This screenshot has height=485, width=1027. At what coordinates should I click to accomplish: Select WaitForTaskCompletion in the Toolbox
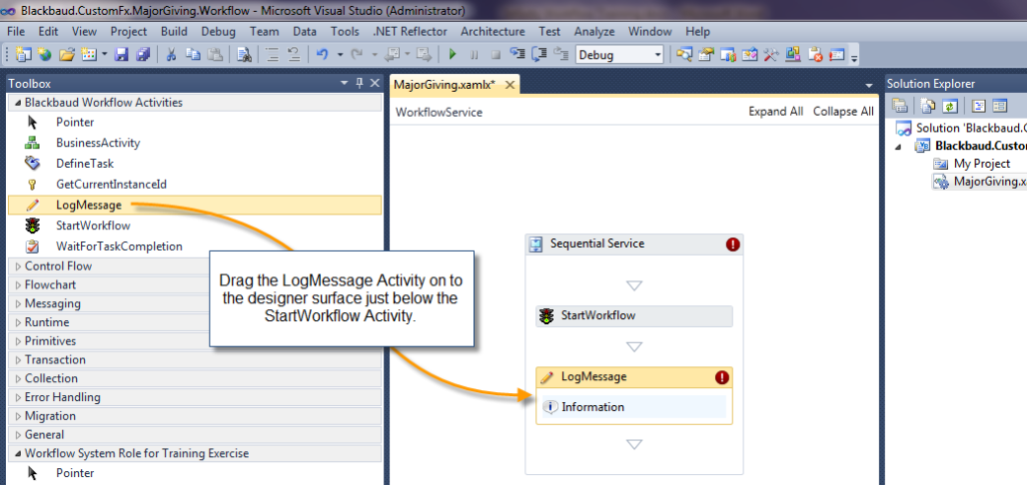(119, 246)
